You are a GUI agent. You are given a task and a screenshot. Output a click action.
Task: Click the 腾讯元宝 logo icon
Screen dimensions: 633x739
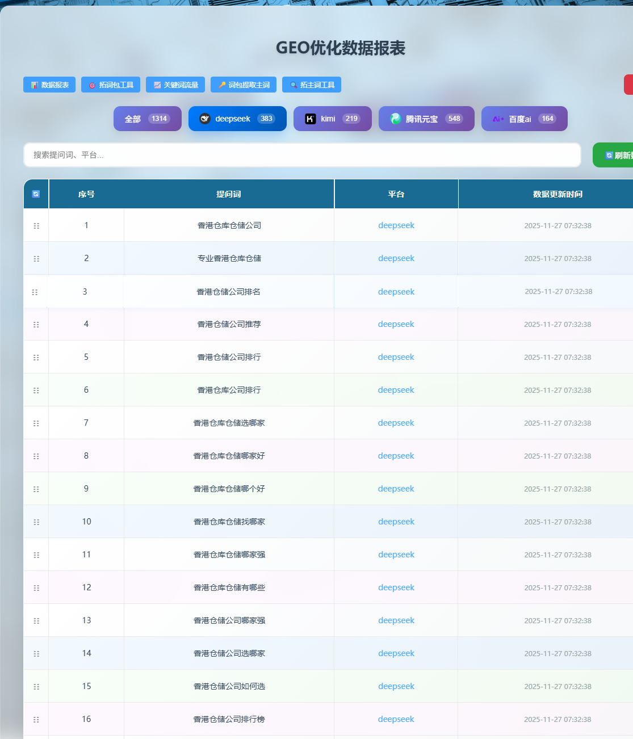coord(396,119)
